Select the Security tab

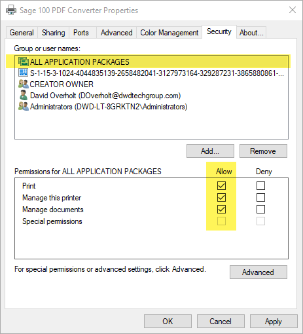point(219,31)
